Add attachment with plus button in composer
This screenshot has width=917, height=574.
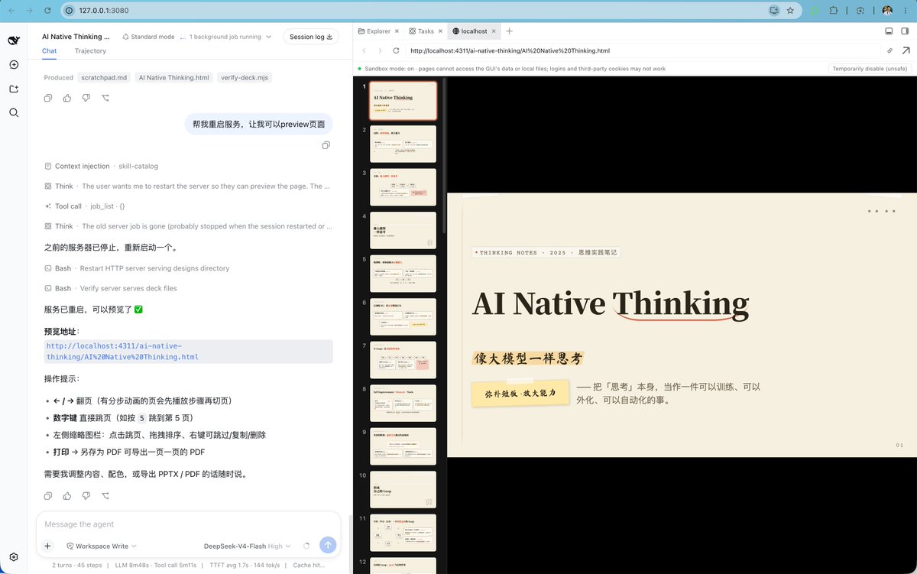pos(47,546)
